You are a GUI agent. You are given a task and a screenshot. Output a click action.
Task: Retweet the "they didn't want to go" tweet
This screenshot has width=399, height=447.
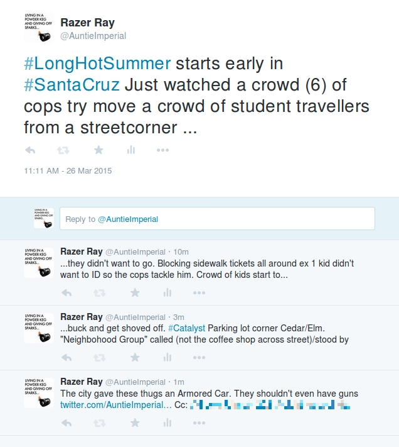pyautogui.click(x=100, y=293)
